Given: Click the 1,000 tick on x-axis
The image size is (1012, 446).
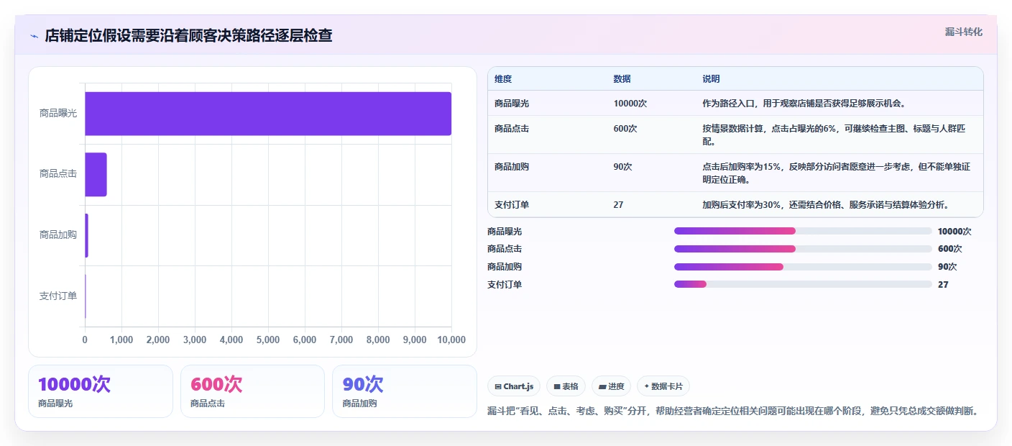Looking at the screenshot, I should 121,340.
